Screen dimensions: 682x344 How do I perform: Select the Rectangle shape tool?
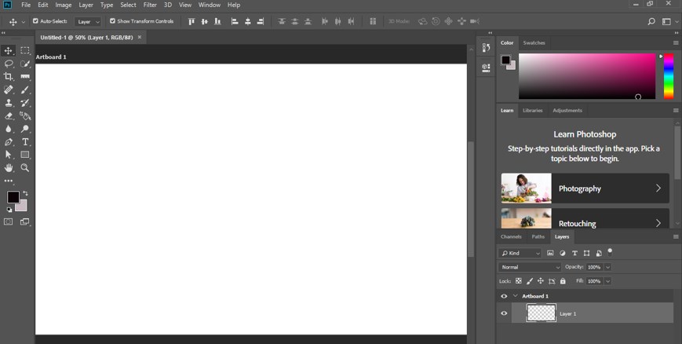[25, 155]
